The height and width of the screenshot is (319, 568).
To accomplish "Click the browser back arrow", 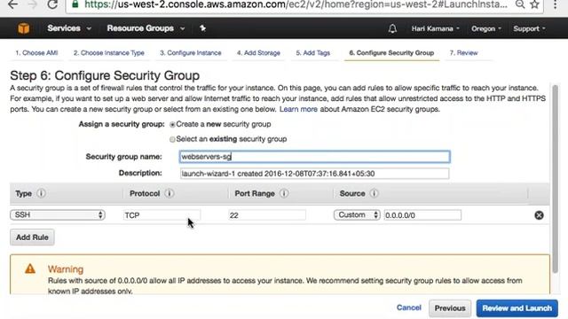I will (12, 4).
